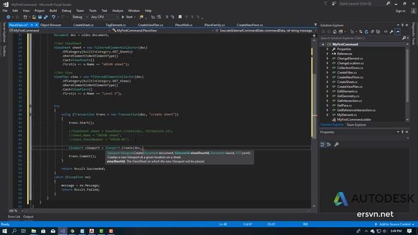
Task: Switch to the Object Browser tab
Action: 51,25
